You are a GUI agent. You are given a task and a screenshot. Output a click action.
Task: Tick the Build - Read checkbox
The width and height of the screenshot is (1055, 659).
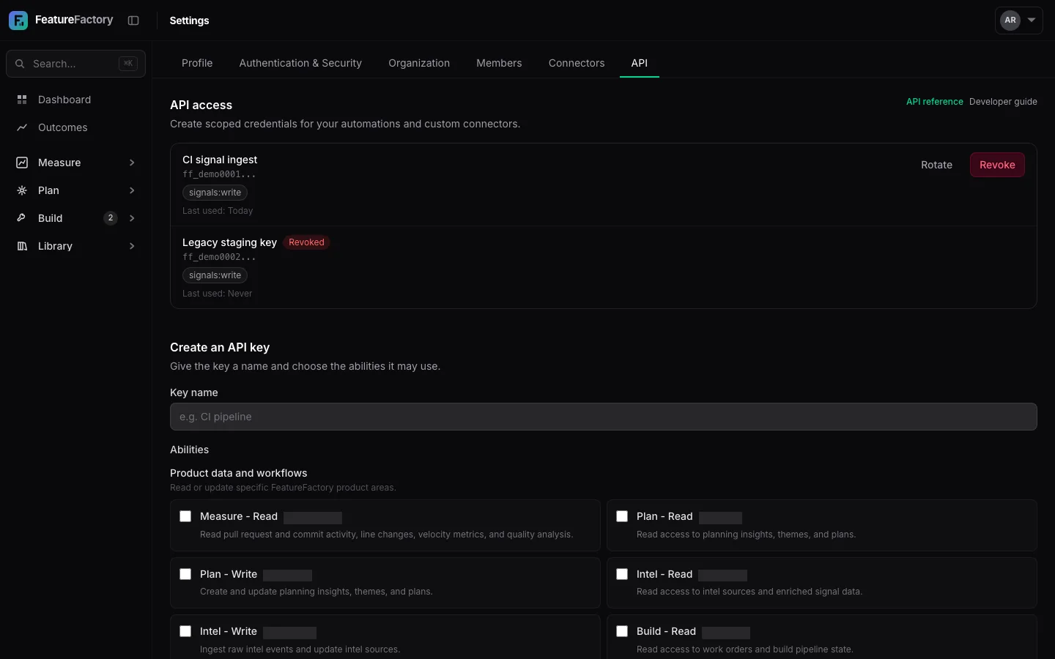click(x=622, y=631)
